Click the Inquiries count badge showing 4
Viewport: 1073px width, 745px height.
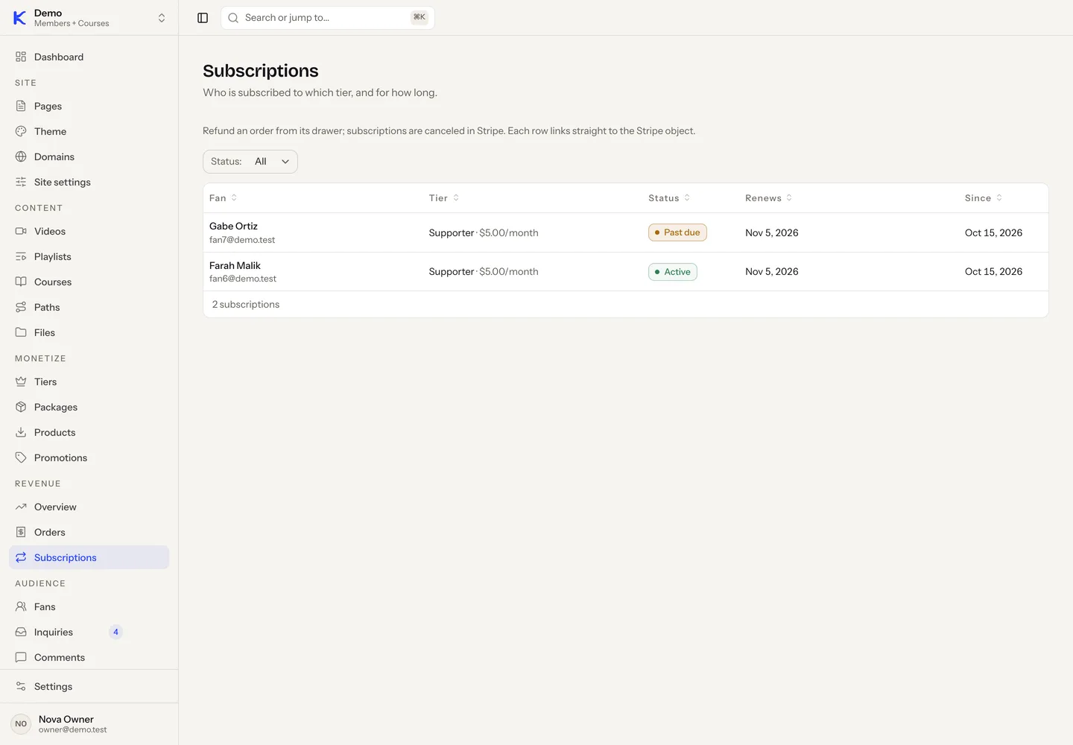pos(115,632)
